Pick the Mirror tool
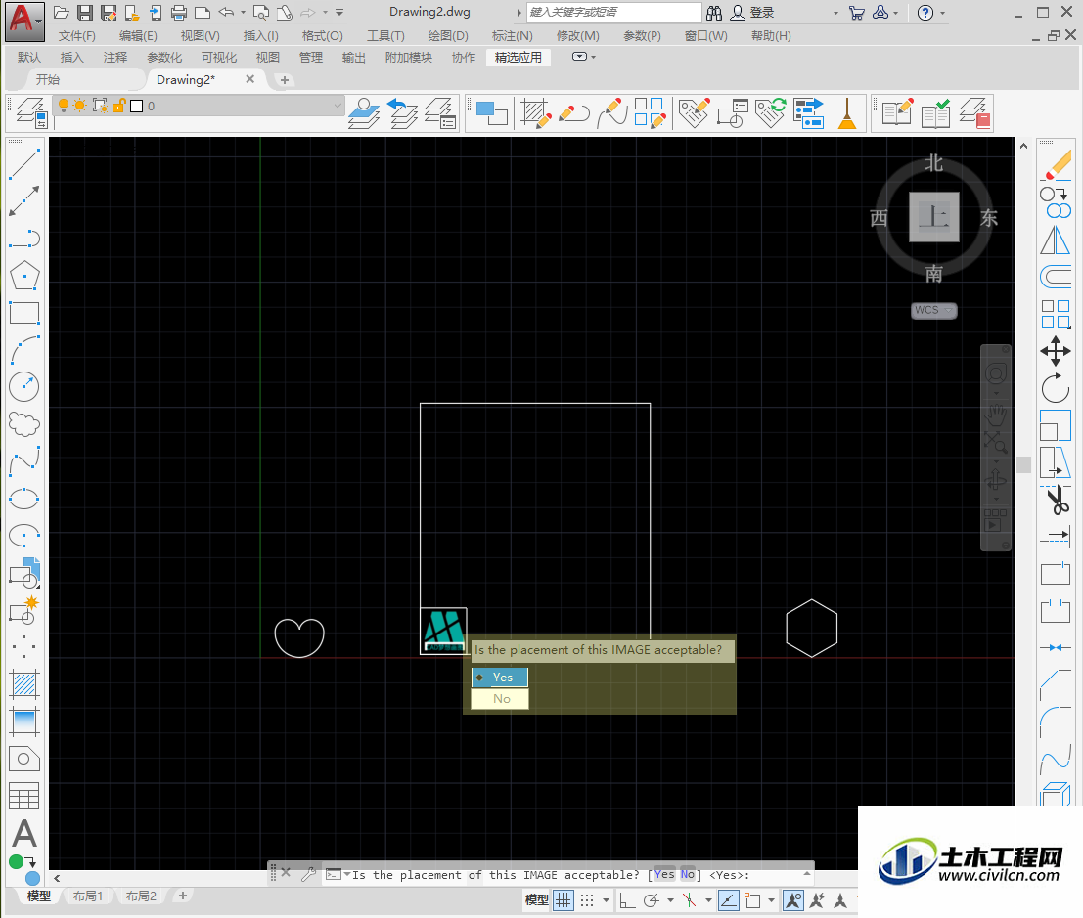 click(x=1056, y=240)
